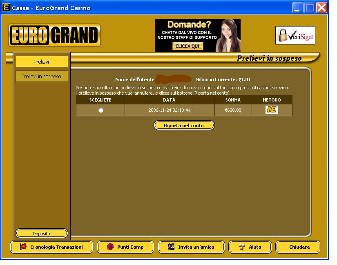Select the pending withdrawal radio button

pos(101,110)
